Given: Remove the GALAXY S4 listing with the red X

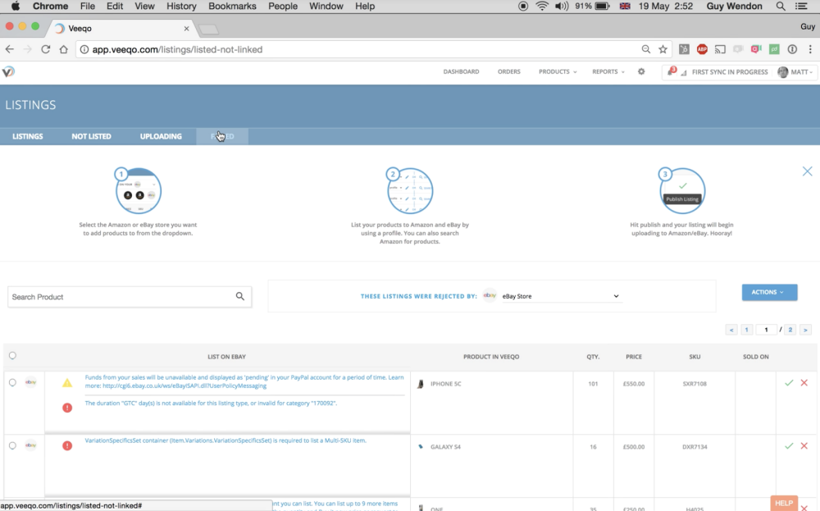Looking at the screenshot, I should tap(804, 446).
